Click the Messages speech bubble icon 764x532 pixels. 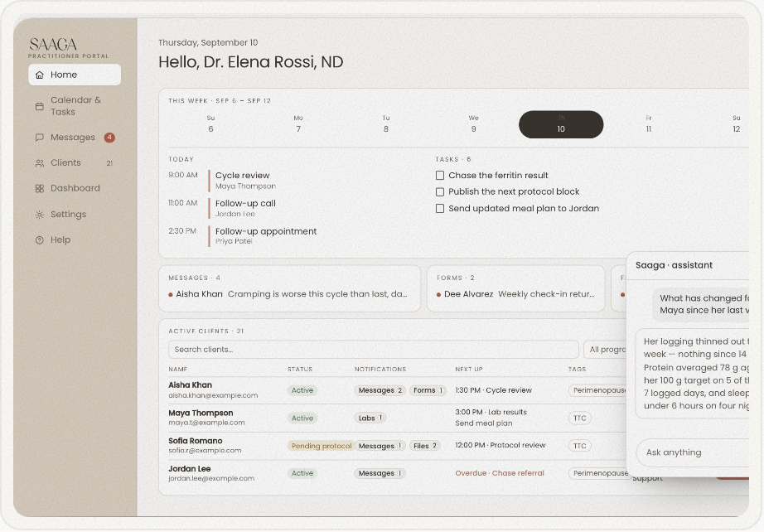pos(40,138)
